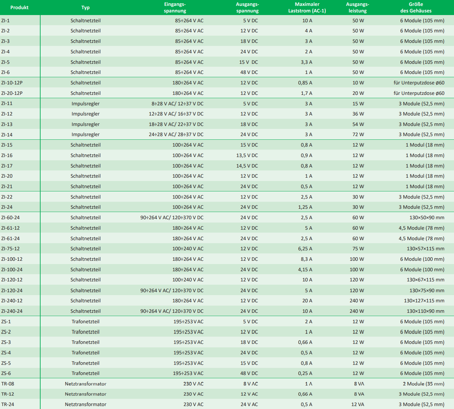Click product cell ZS-1

tap(6, 322)
